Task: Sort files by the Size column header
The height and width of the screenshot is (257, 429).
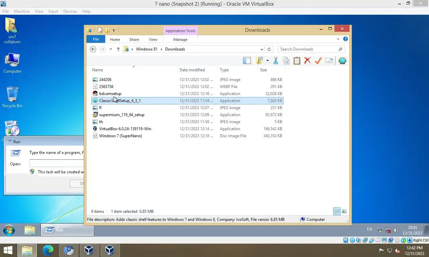Action: pos(271,70)
